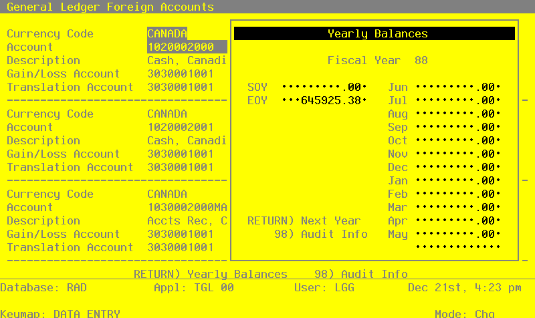Click second record's Translation Account value
535x318 pixels.
point(181,167)
